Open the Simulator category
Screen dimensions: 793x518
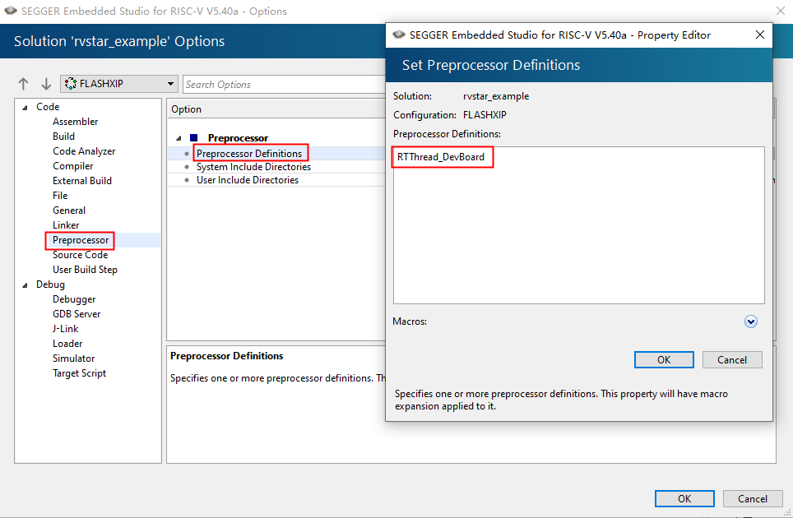[x=73, y=358]
